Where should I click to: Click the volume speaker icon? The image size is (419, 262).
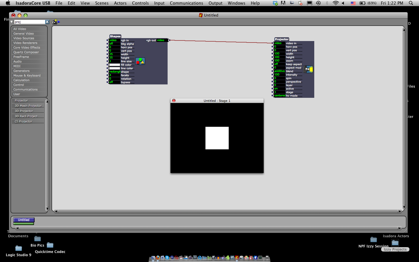pyautogui.click(x=343, y=3)
